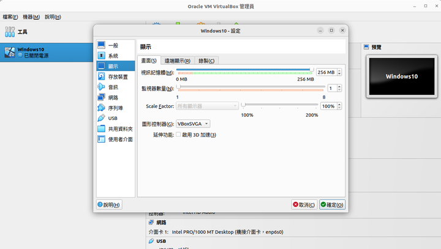Click the 100% scale factor field
This screenshot has width=441, height=249.
click(x=328, y=106)
